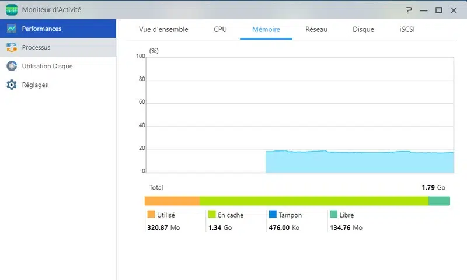Click the teal Libre legend swatch

pyautogui.click(x=333, y=215)
